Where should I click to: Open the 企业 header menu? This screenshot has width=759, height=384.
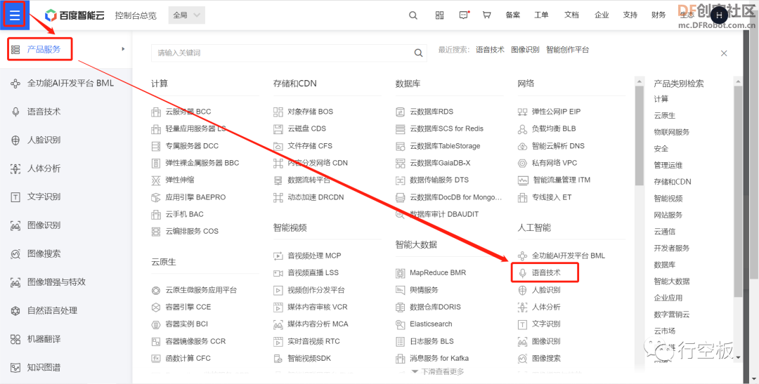[602, 15]
